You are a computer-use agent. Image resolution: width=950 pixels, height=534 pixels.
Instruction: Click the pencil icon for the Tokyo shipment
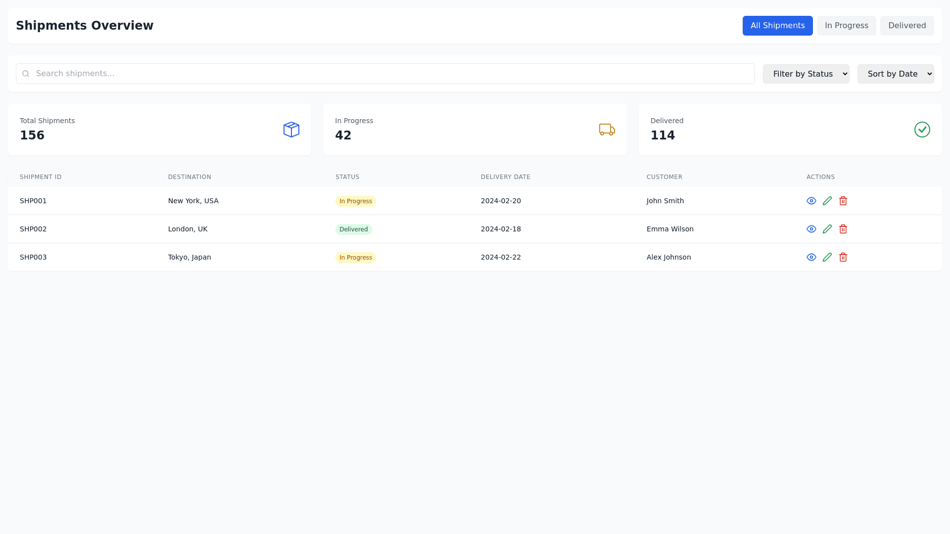(827, 257)
